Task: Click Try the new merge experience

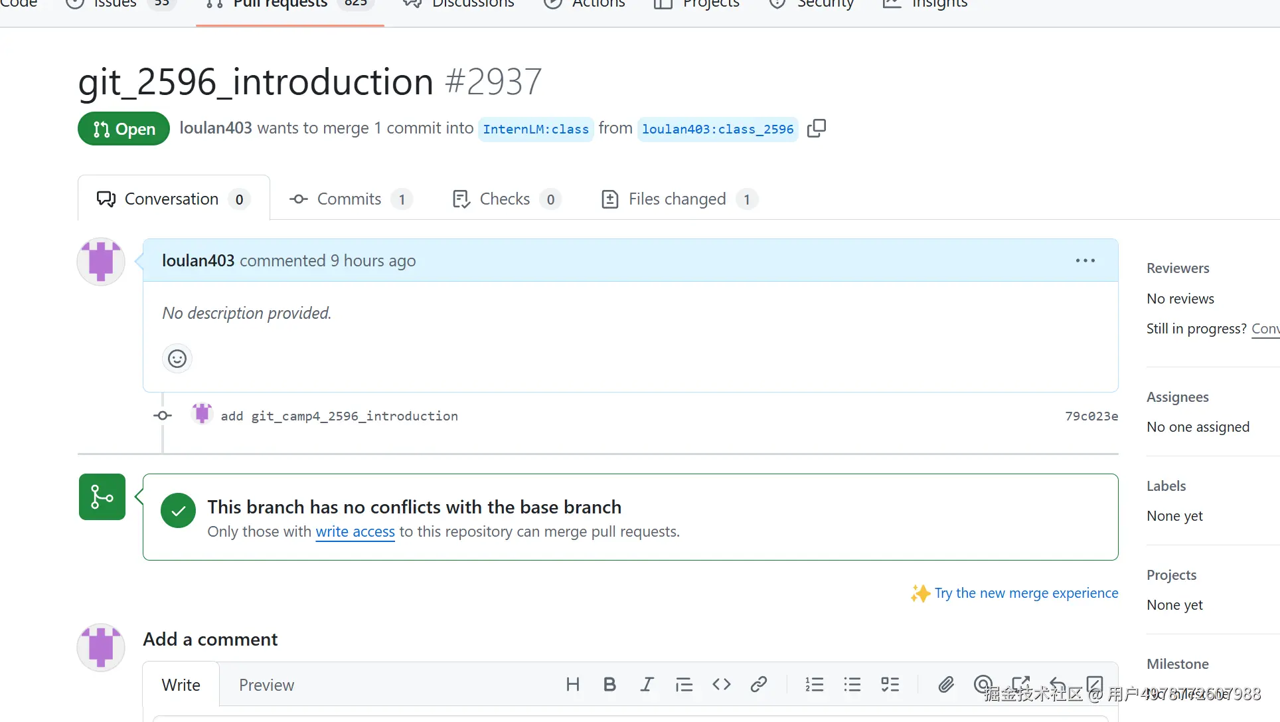Action: click(1026, 592)
